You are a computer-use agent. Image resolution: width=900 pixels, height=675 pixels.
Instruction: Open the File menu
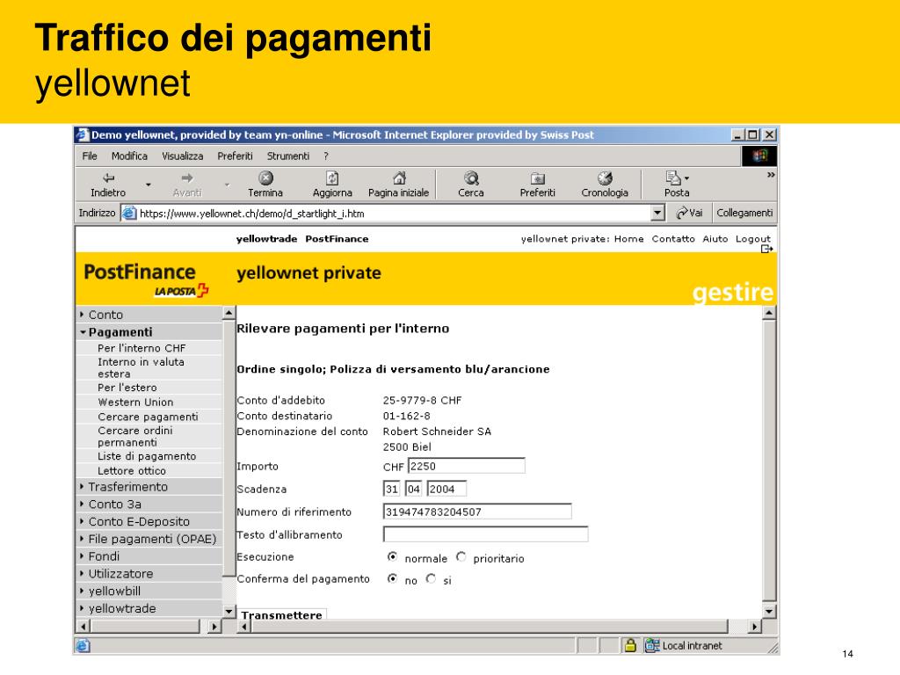[x=90, y=156]
